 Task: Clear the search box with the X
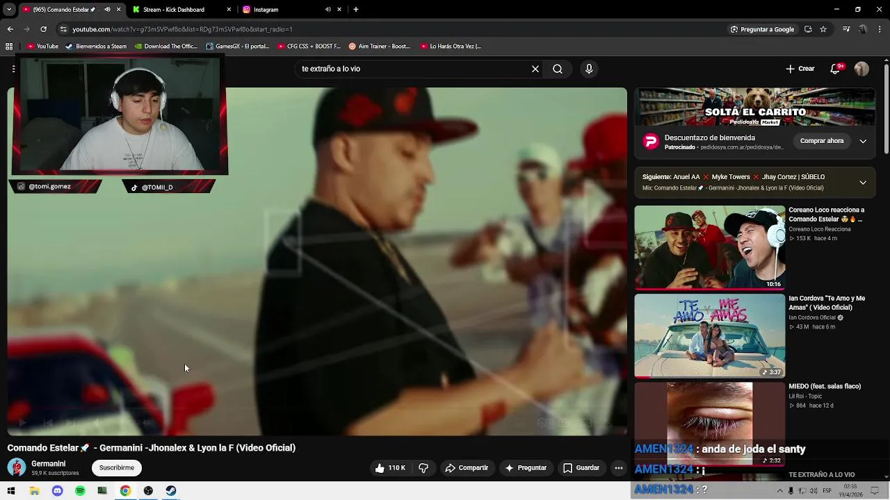pyautogui.click(x=535, y=69)
